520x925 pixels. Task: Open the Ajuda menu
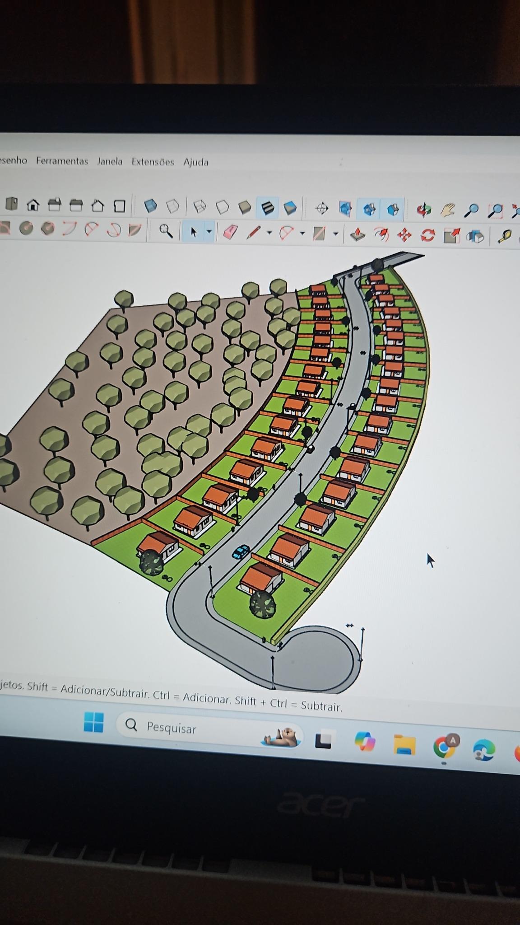tap(196, 162)
